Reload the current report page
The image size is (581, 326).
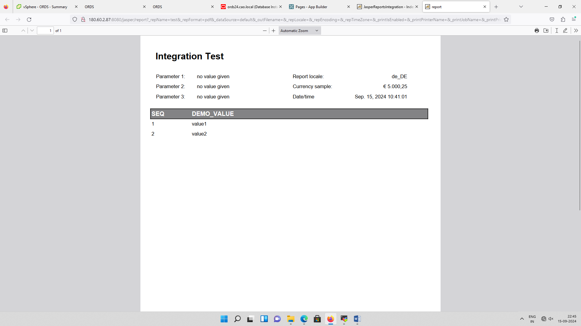click(x=29, y=20)
